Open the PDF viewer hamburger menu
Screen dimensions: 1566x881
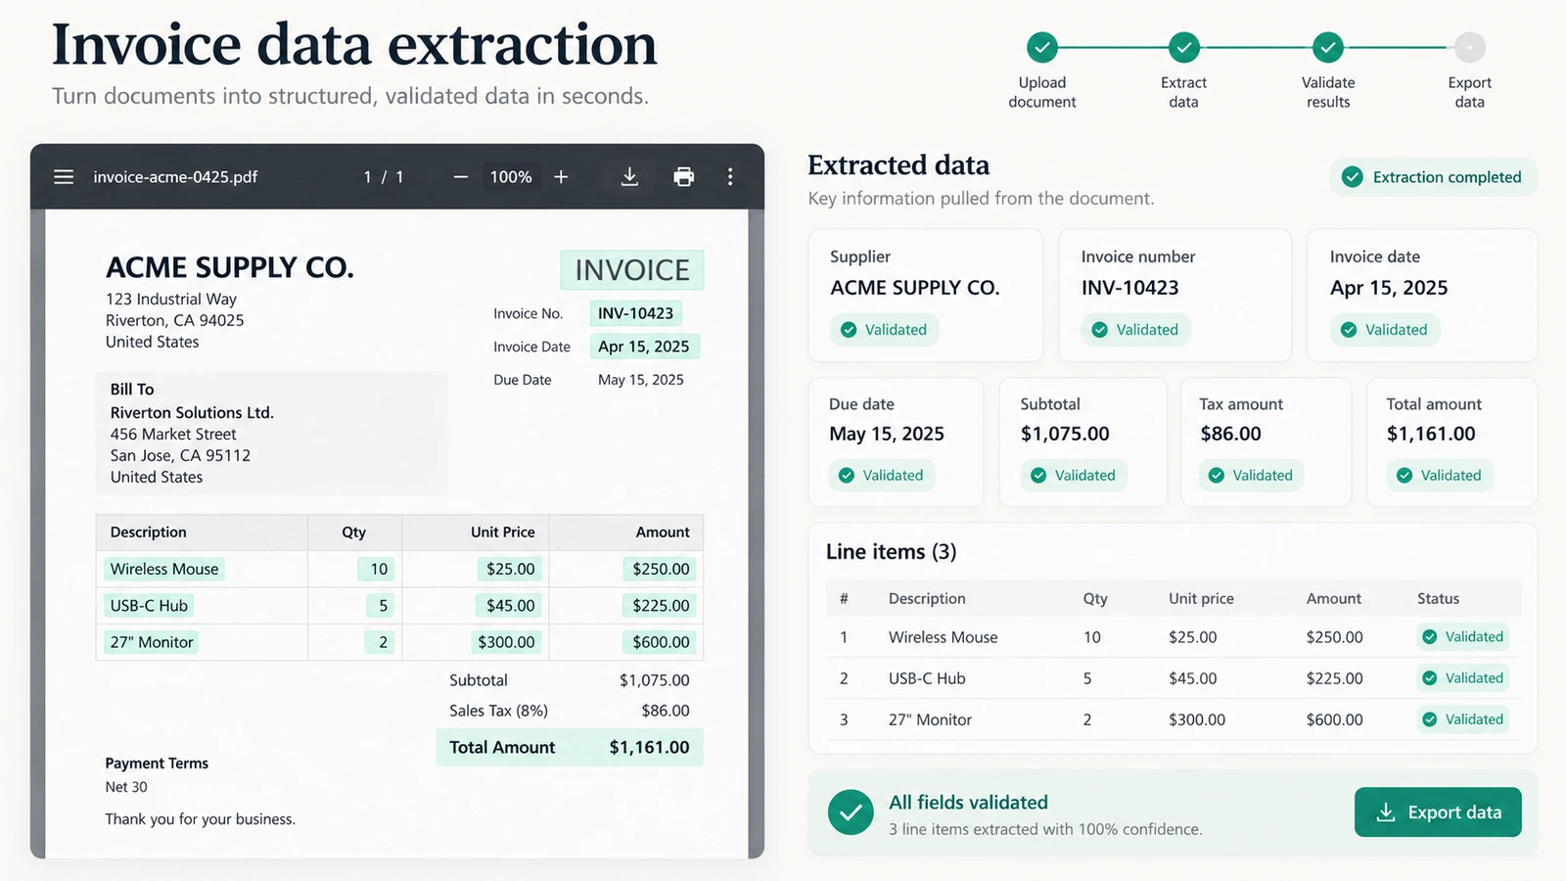tap(64, 177)
